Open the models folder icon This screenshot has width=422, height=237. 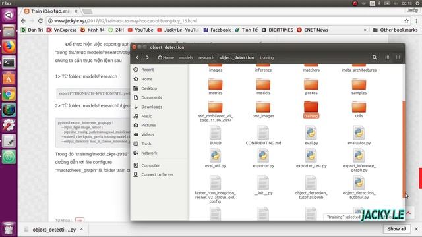tap(263, 84)
